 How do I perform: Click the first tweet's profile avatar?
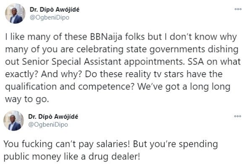[15, 13]
